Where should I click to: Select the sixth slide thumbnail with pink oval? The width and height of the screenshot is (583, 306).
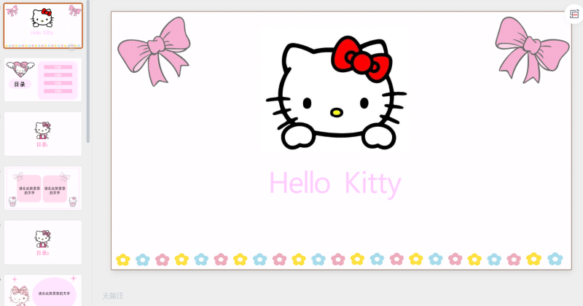click(43, 291)
